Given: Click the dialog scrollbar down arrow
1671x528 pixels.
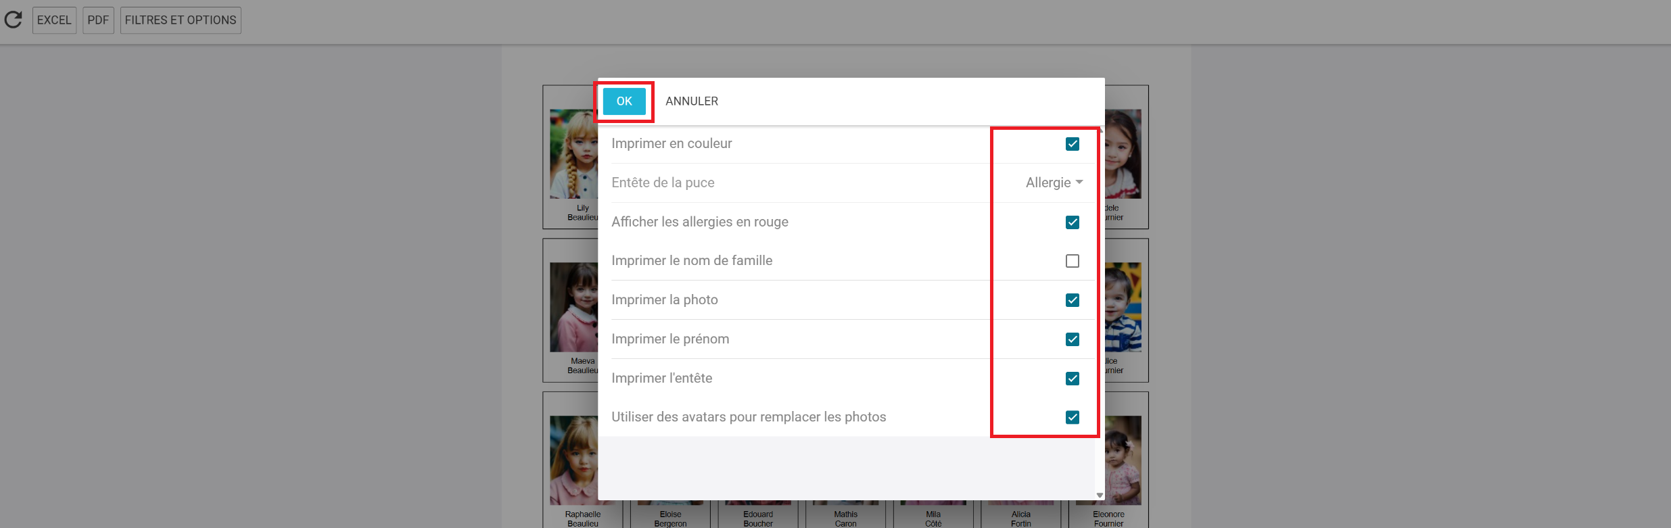Looking at the screenshot, I should pos(1100,496).
